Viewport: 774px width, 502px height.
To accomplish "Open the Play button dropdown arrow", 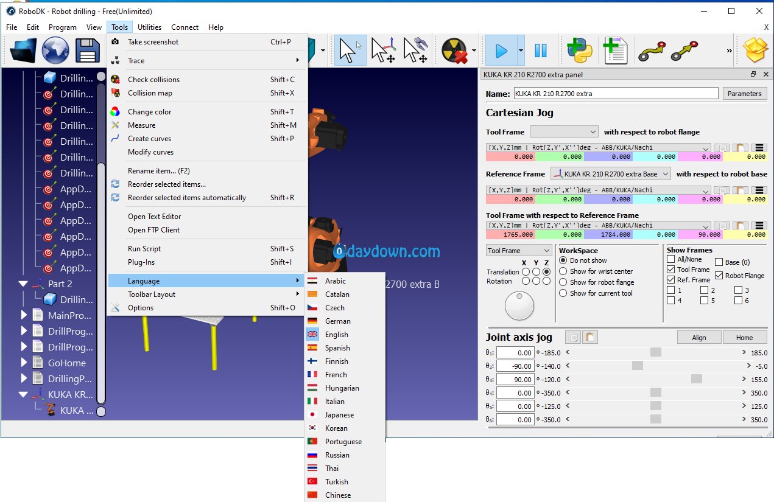I will tap(521, 51).
